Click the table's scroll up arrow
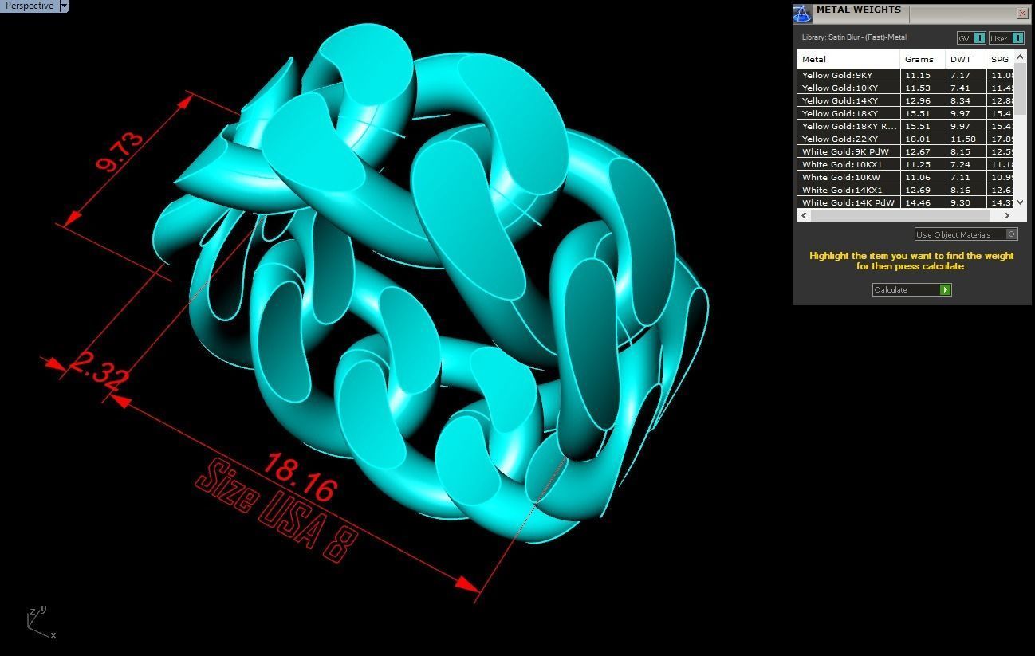Screen dimensions: 1035x656 (x=1021, y=57)
